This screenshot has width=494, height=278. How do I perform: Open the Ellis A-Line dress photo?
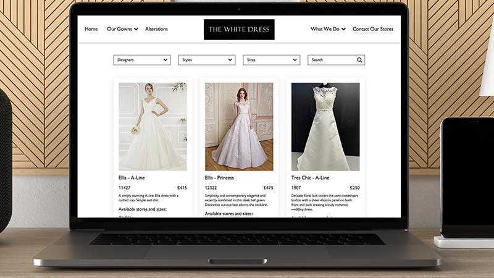153,127
